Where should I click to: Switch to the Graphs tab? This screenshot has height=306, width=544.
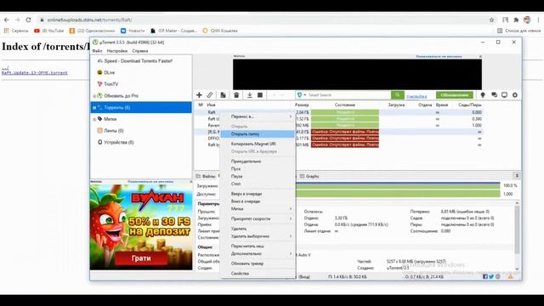[x=309, y=177]
